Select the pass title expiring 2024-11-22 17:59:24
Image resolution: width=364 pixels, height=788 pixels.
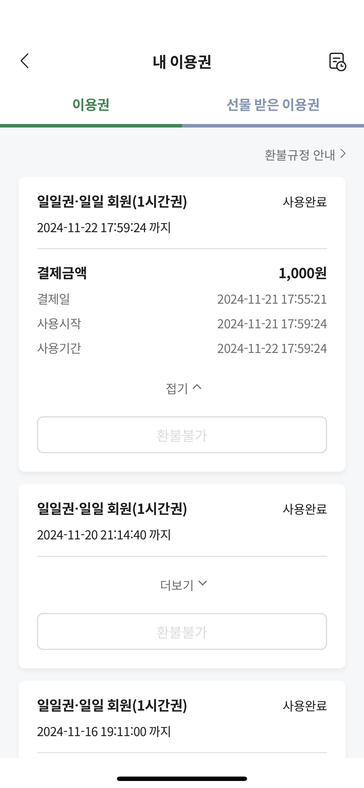112,202
